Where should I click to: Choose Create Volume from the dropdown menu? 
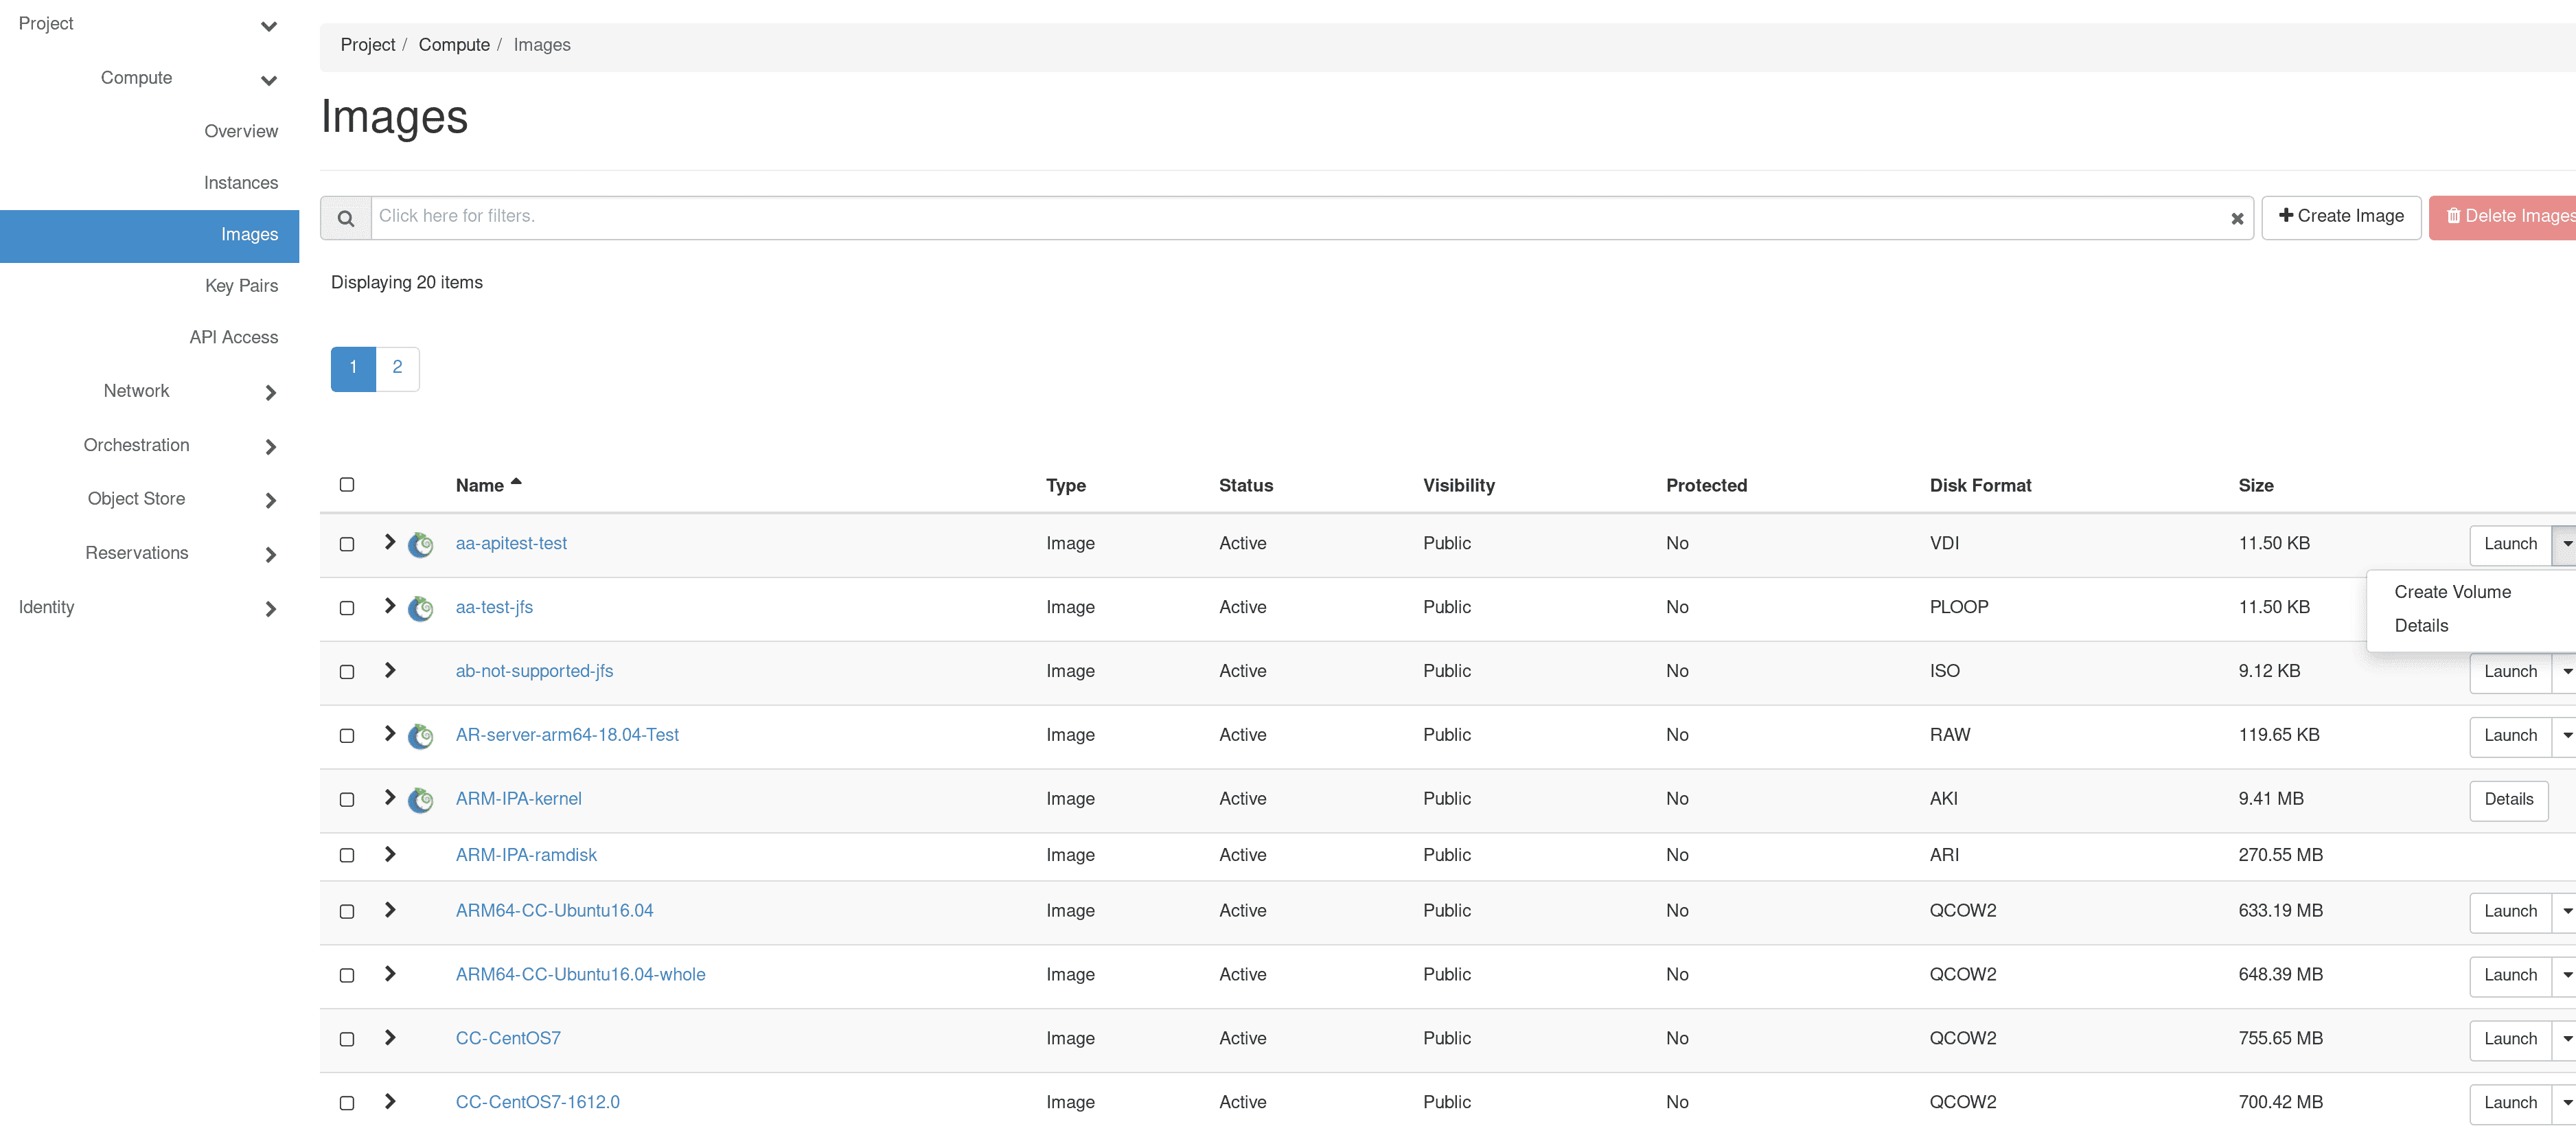[x=2452, y=592]
